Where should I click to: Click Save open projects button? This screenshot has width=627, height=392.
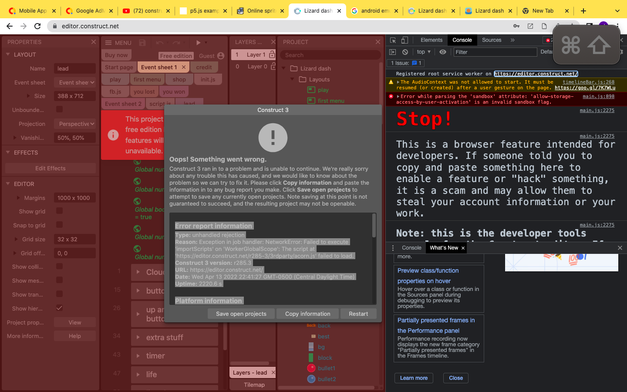(241, 314)
